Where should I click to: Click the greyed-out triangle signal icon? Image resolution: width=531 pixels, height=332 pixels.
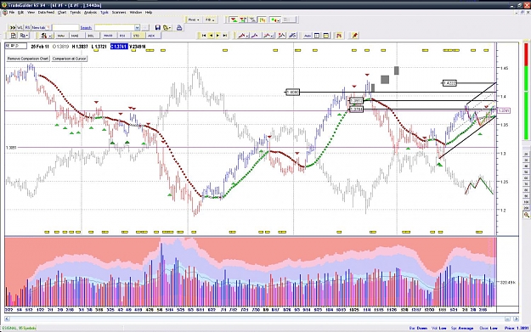252,20
